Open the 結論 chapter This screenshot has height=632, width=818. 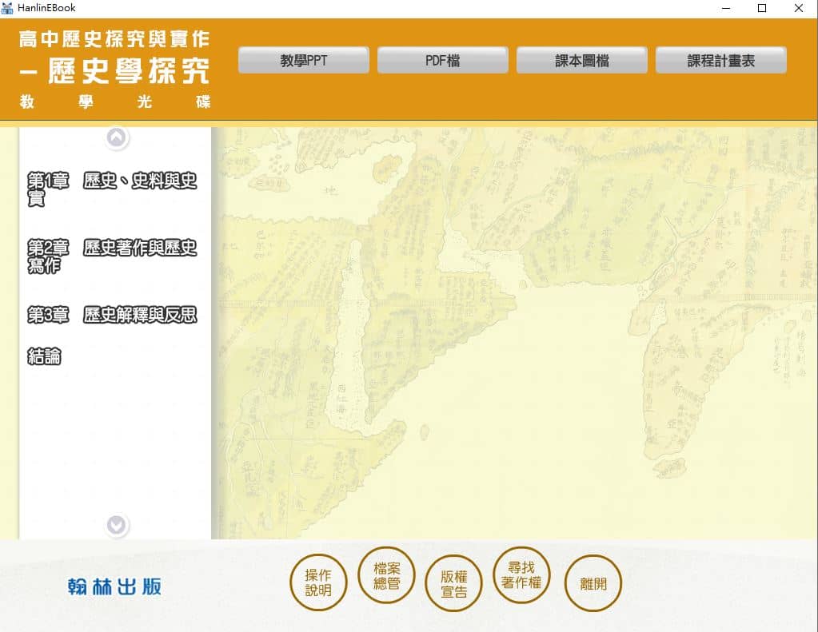44,356
